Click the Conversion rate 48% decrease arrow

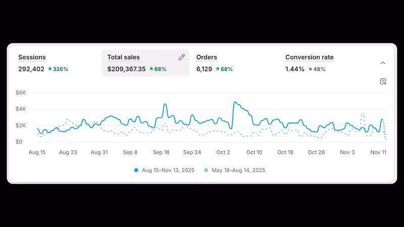310,69
